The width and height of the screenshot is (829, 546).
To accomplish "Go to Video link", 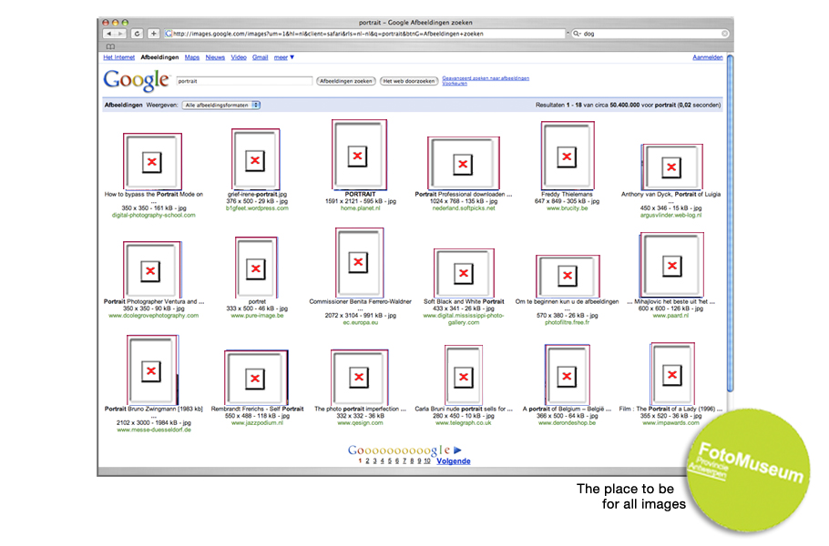I will tap(239, 57).
